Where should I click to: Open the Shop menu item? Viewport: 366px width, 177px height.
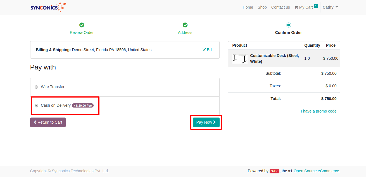(x=262, y=7)
